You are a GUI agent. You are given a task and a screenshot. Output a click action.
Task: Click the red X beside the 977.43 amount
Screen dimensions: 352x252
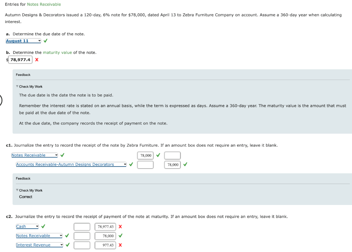(120, 245)
